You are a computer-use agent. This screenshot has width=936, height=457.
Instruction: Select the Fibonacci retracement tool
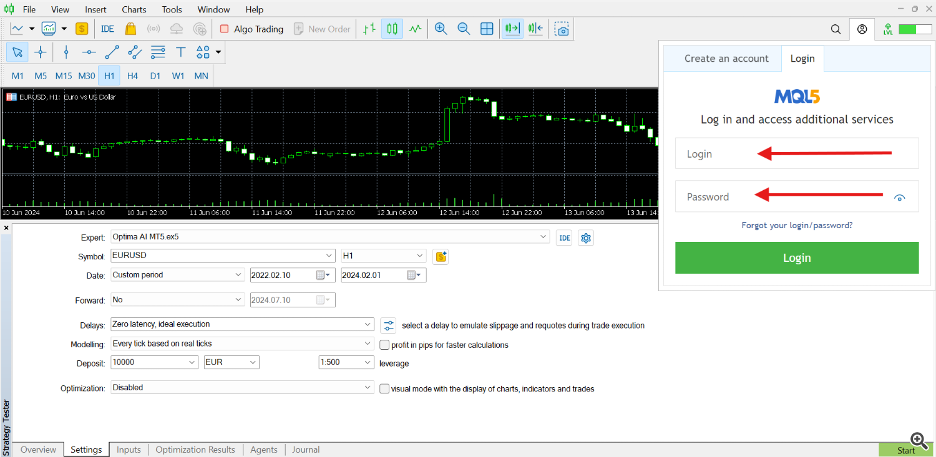point(158,52)
